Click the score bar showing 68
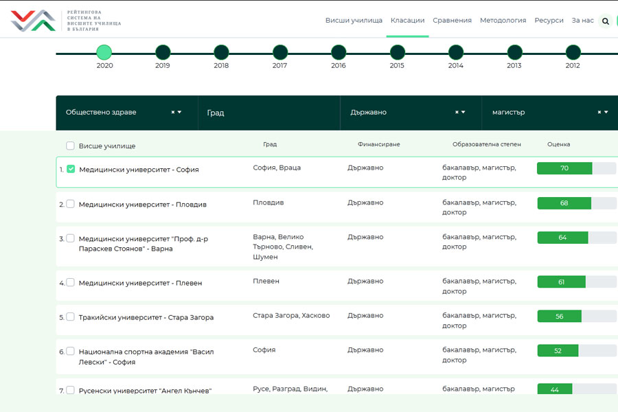This screenshot has height=412, width=618. point(576,203)
